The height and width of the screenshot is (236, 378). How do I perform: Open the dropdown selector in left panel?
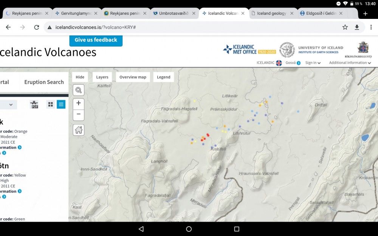pos(8,105)
